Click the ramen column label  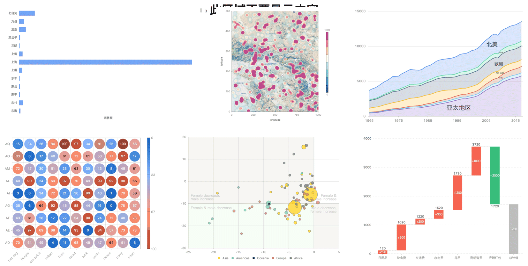coord(107,256)
